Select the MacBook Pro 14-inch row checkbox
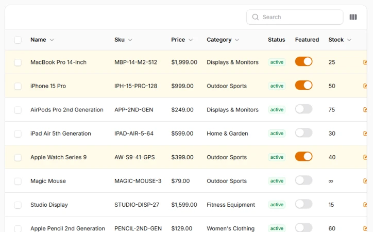The image size is (373, 232). (18, 62)
